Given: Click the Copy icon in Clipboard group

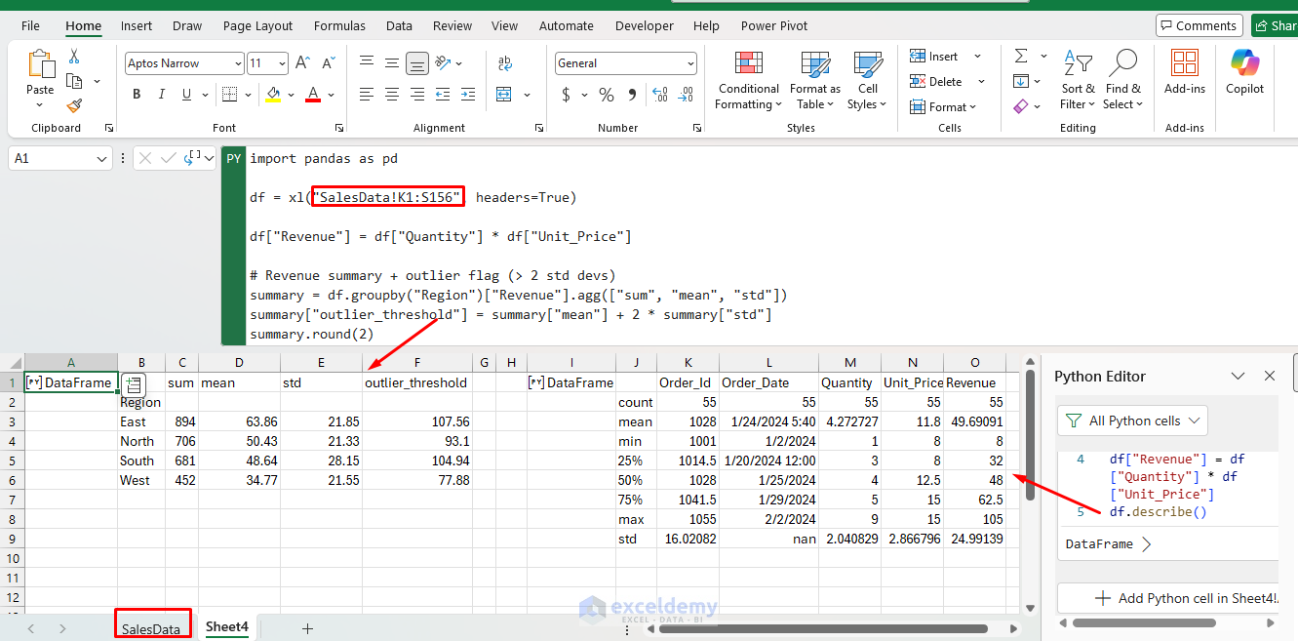Looking at the screenshot, I should point(74,81).
